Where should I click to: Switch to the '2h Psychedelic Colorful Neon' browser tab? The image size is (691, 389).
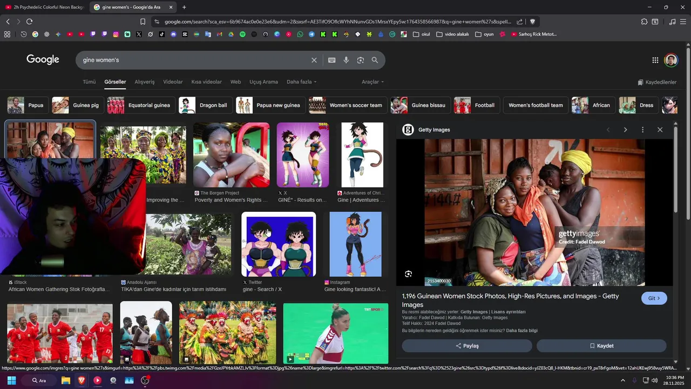pyautogui.click(x=44, y=7)
